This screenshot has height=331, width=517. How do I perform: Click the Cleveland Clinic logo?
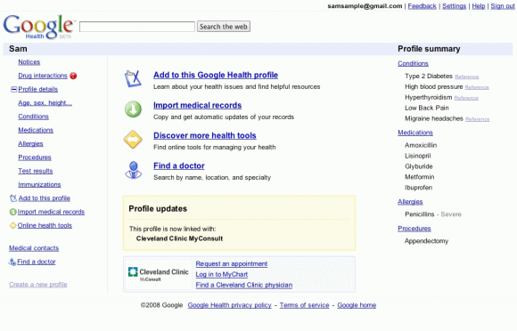[158, 274]
